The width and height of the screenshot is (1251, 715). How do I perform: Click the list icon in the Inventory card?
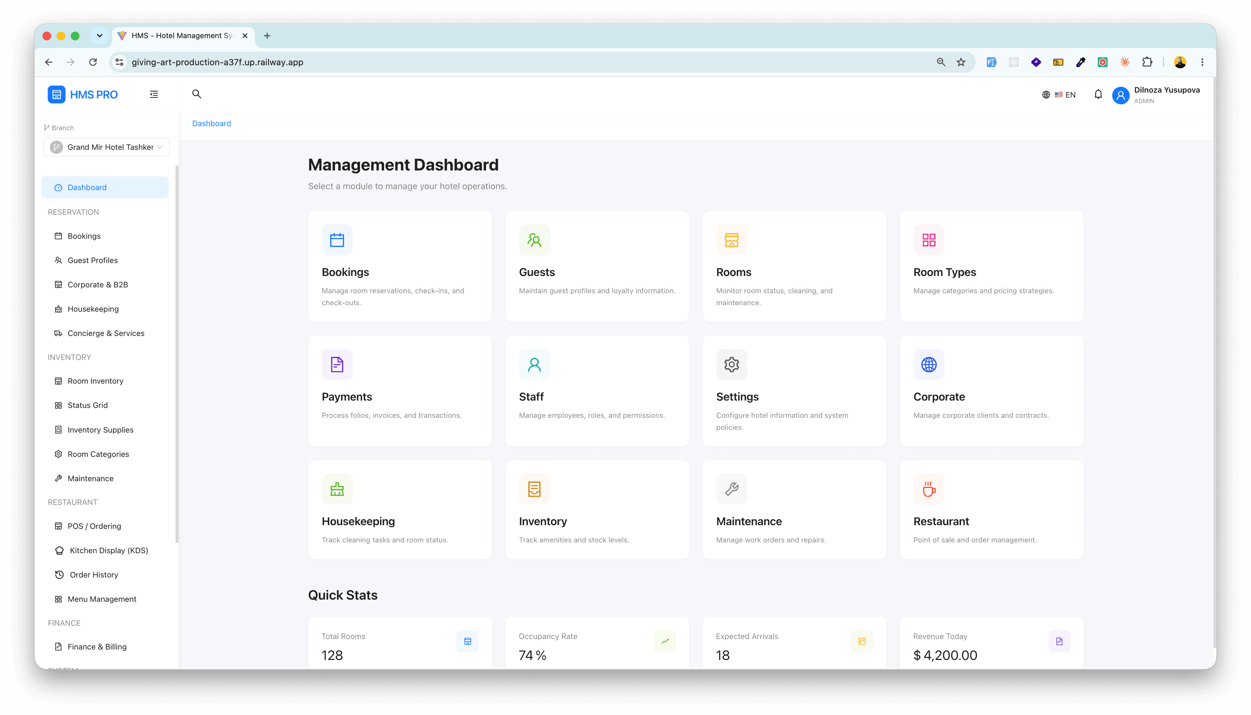point(534,489)
